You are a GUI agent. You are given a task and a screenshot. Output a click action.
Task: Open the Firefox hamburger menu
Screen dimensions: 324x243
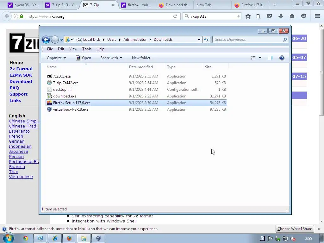coord(317,16)
